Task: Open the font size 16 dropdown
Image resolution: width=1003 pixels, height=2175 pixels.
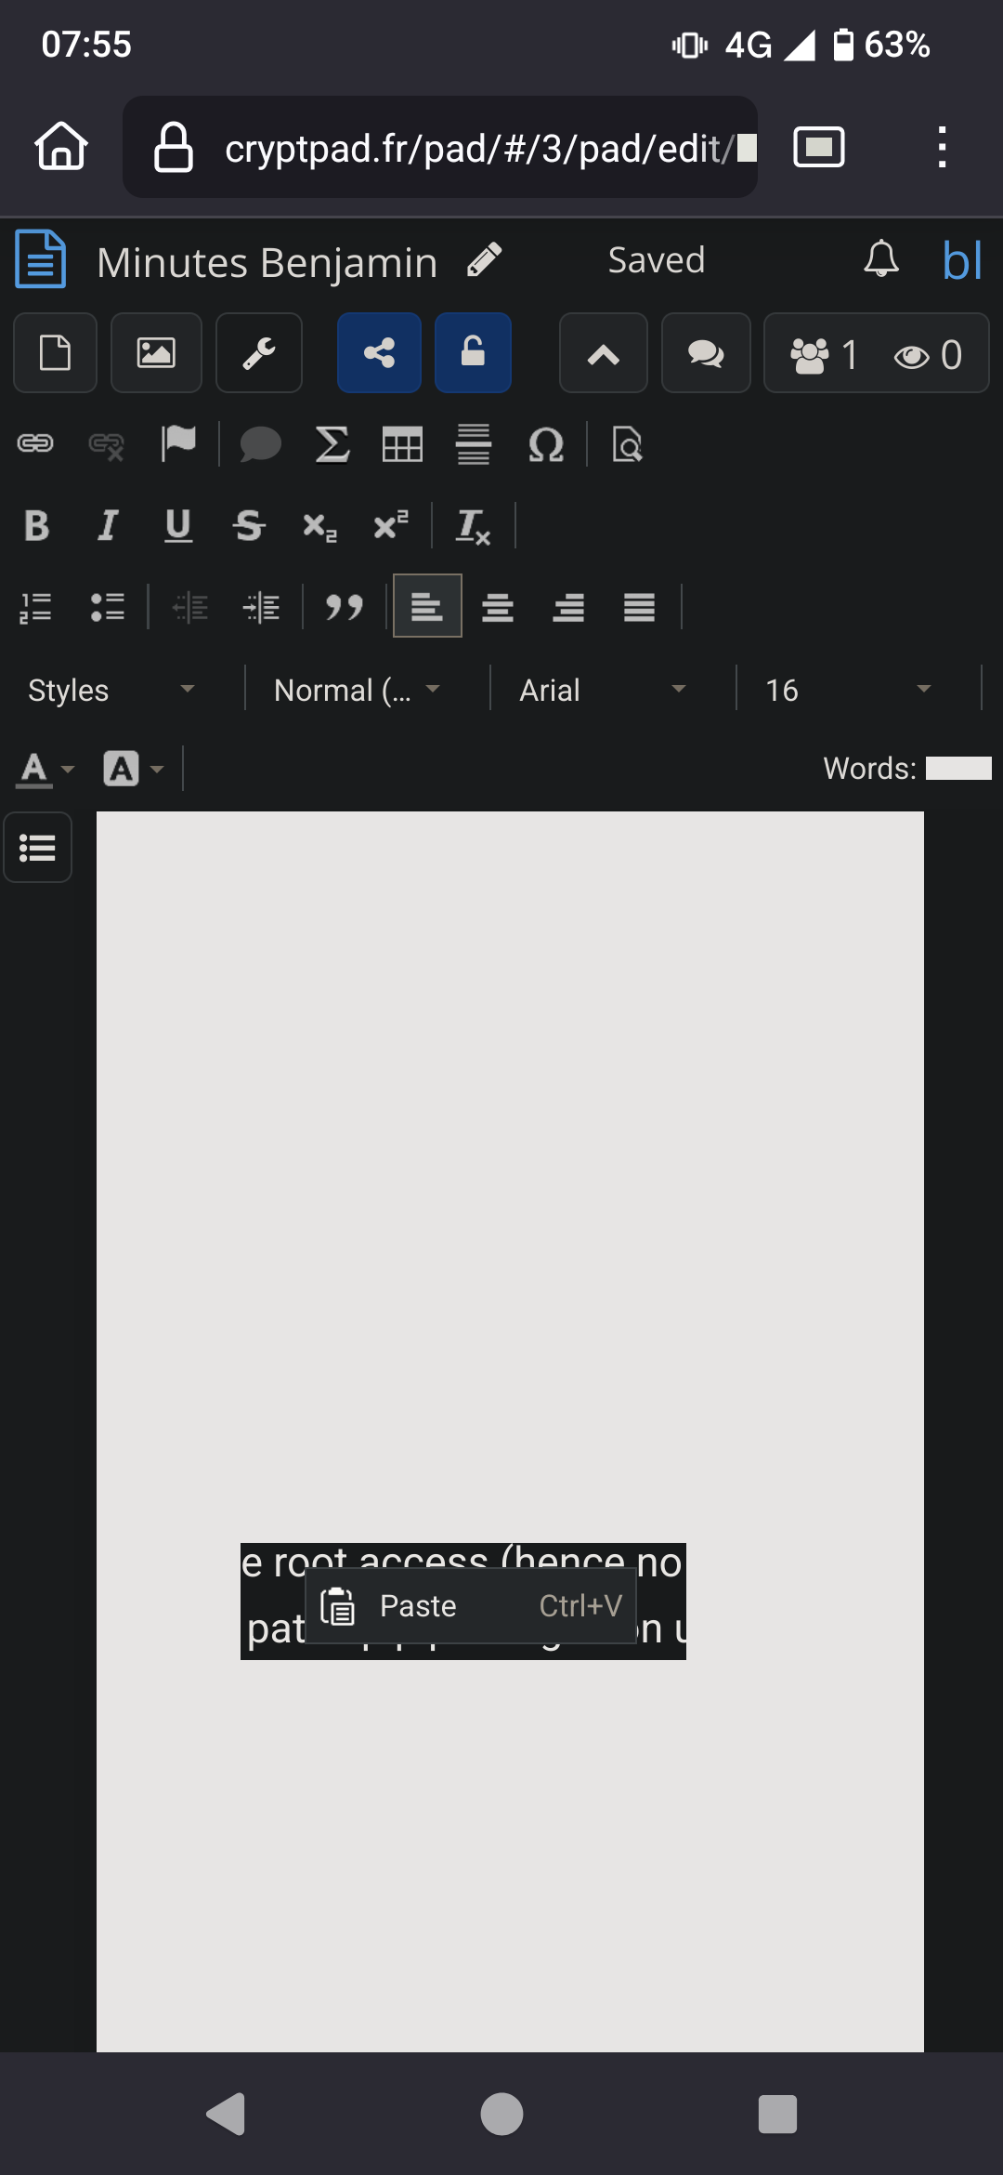Action: [x=847, y=690]
